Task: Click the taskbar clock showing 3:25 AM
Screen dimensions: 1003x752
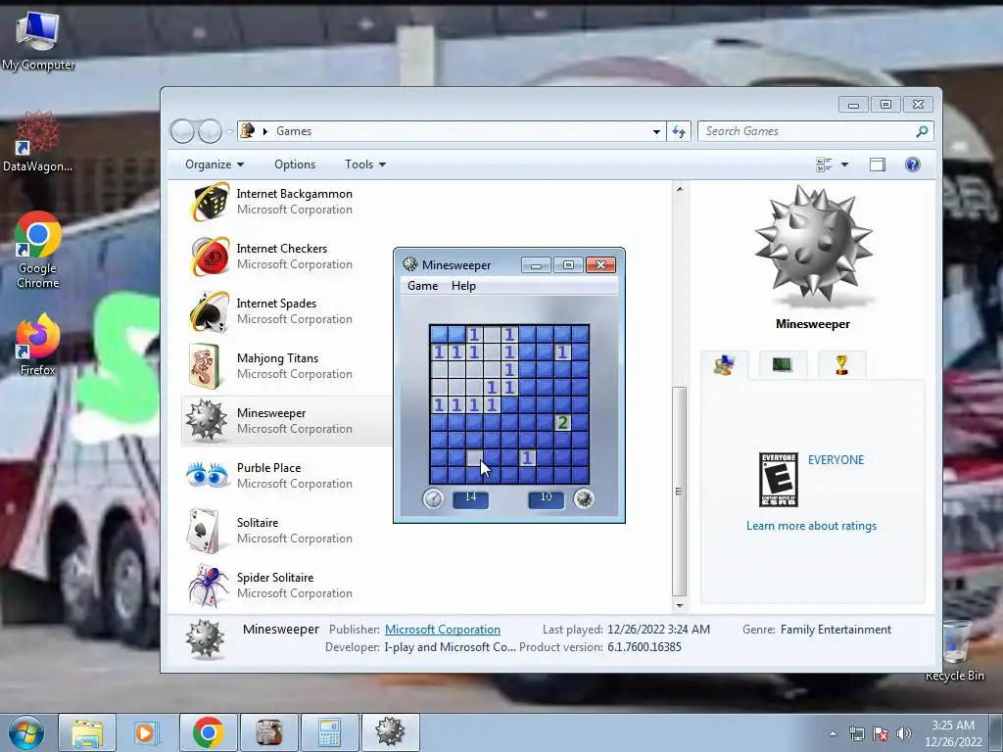Action: 953,733
